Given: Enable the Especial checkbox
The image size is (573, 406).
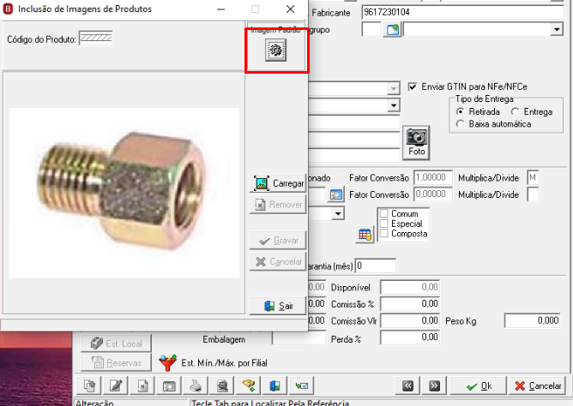Looking at the screenshot, I should click(383, 224).
